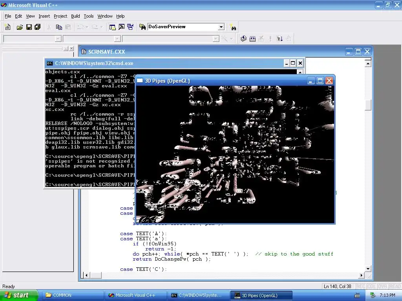Open the DoSaverPreview find combo box

[x=221, y=27]
